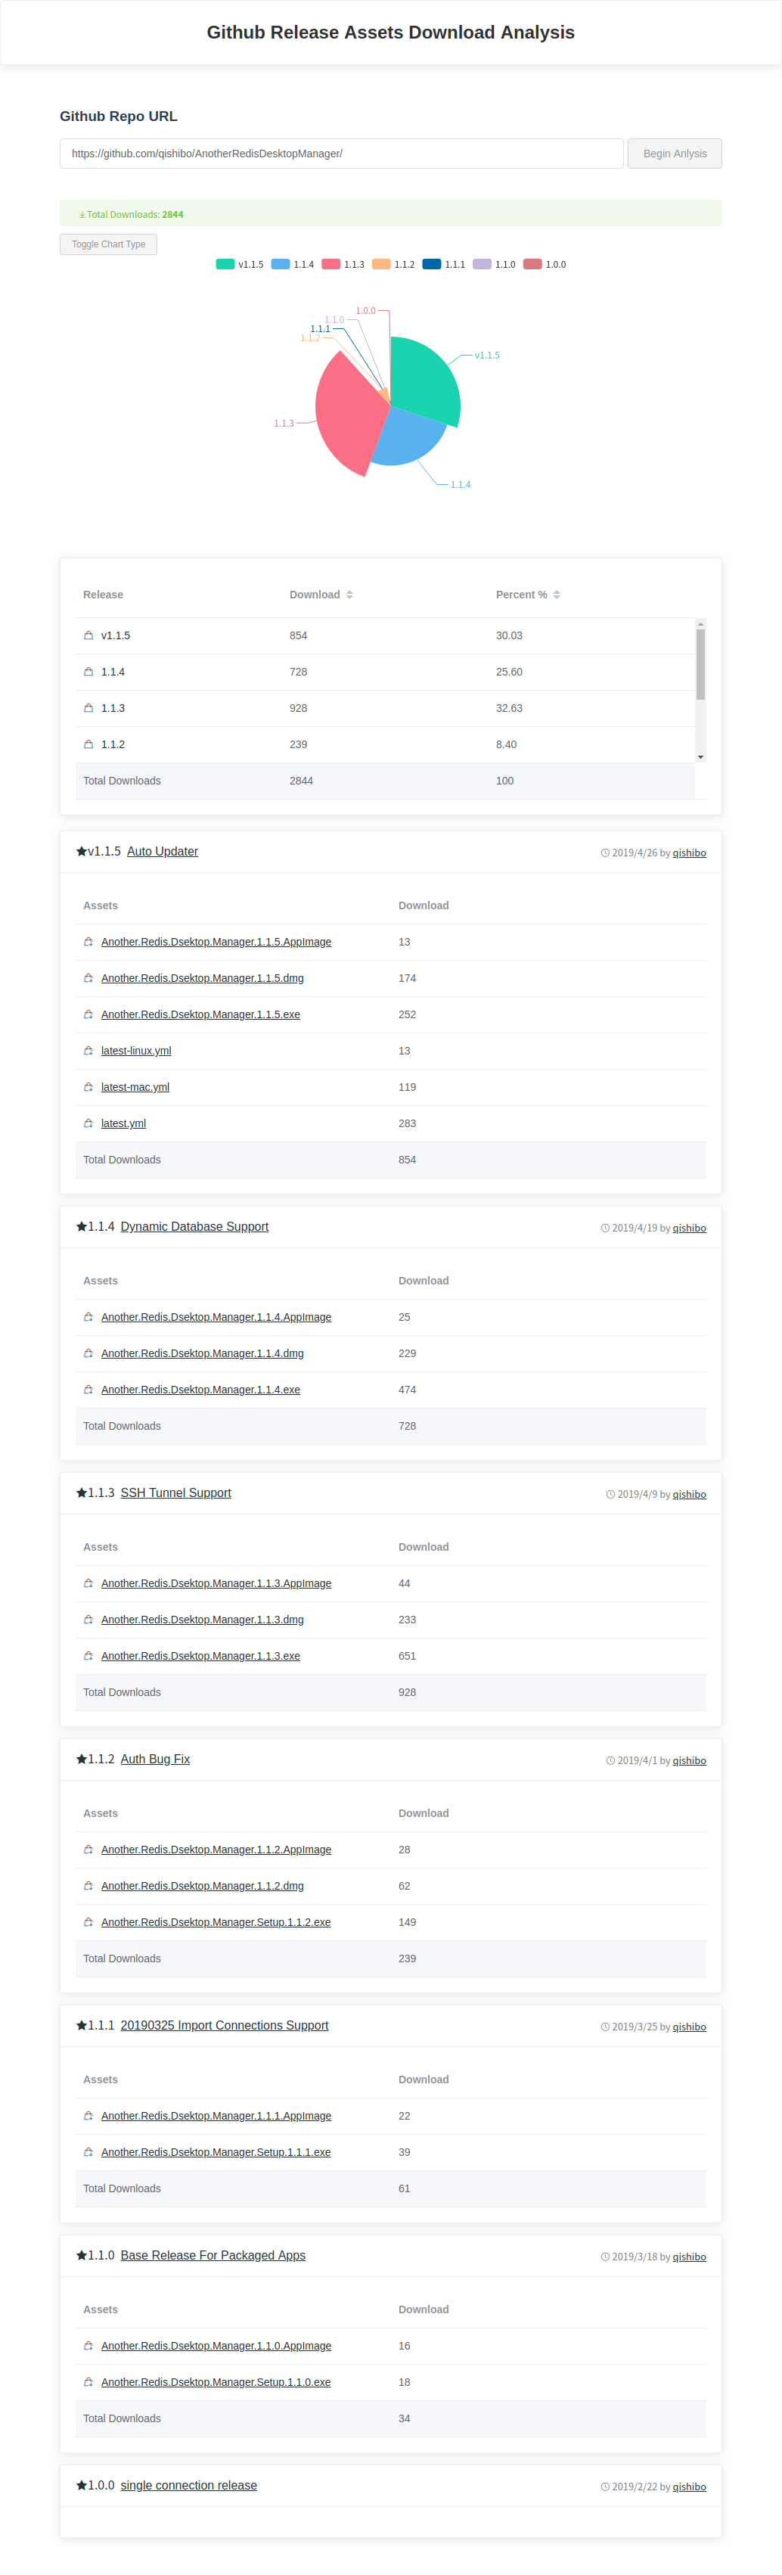Screen dimensions: 782x2575
Task: Click the star icon before v1.1.5 heading
Action: 81,852
